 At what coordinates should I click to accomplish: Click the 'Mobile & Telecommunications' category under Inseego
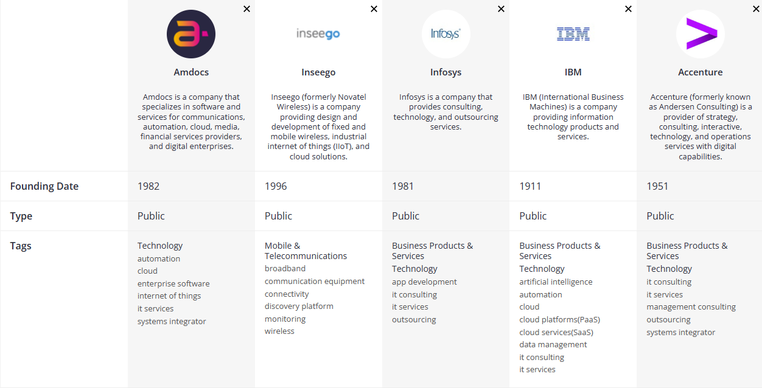(306, 251)
